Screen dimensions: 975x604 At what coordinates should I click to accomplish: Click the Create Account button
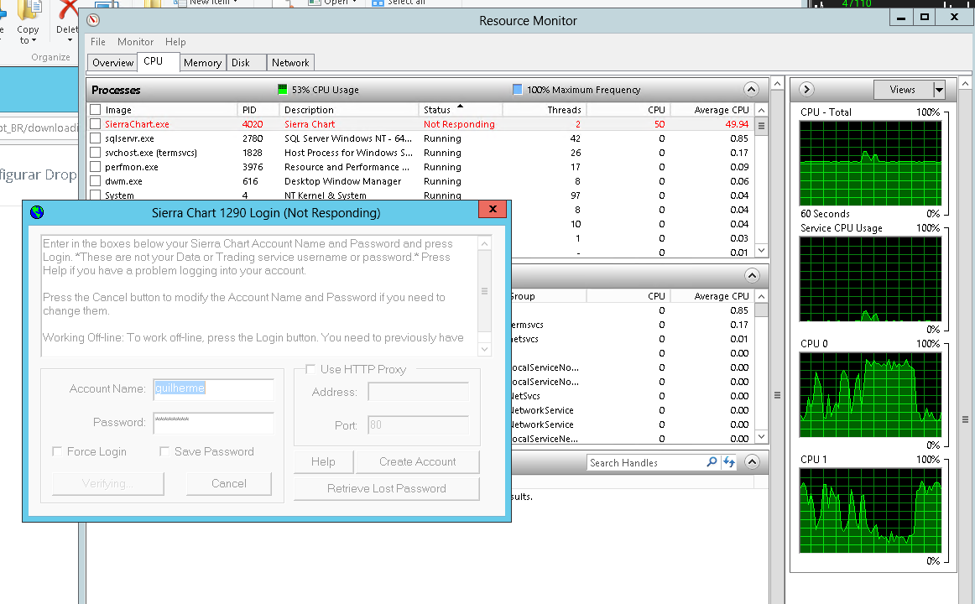coord(417,461)
